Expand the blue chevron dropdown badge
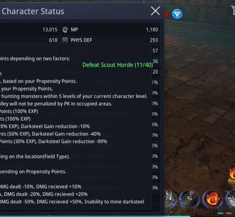The height and width of the screenshot is (217, 235). (177, 14)
